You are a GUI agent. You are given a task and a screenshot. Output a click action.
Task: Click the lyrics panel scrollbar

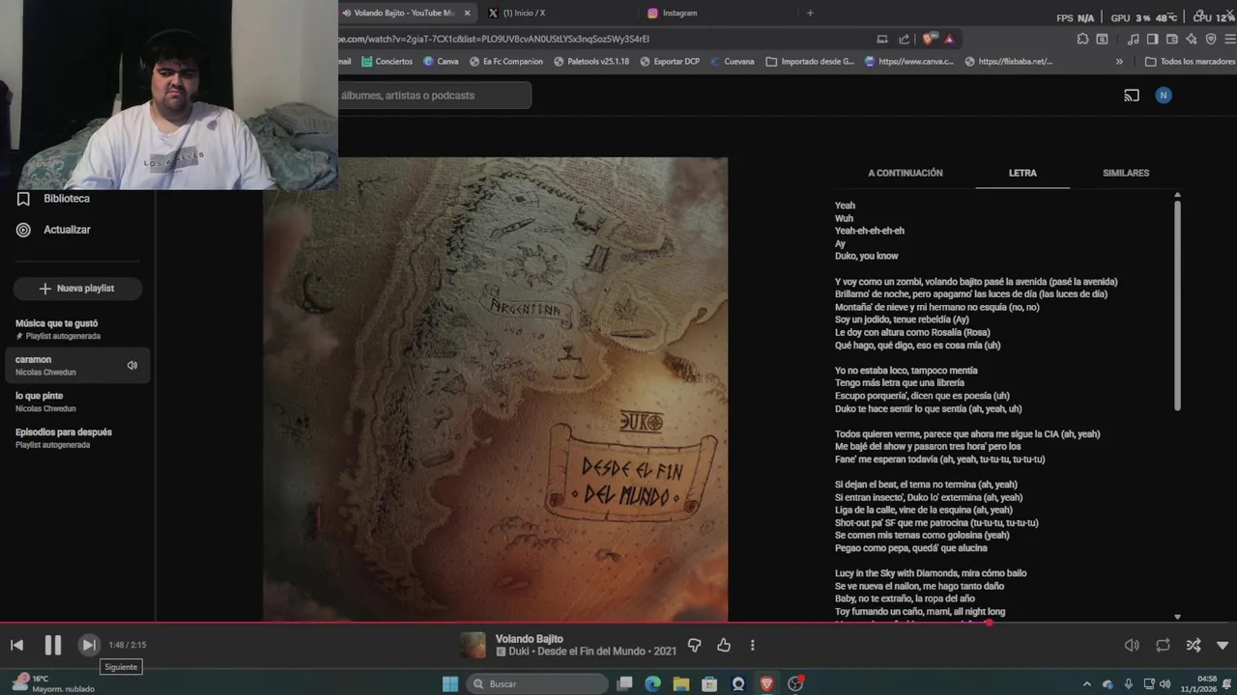click(x=1177, y=305)
